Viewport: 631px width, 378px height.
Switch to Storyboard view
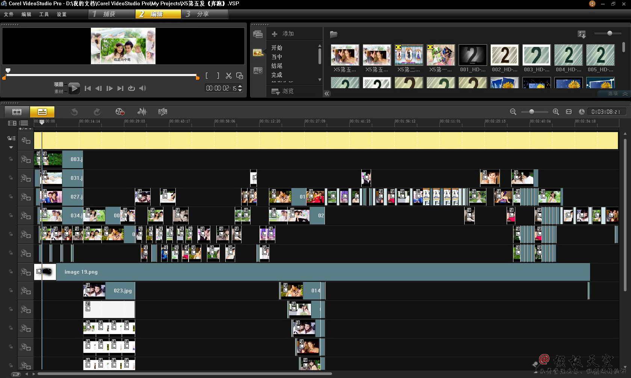tap(17, 112)
